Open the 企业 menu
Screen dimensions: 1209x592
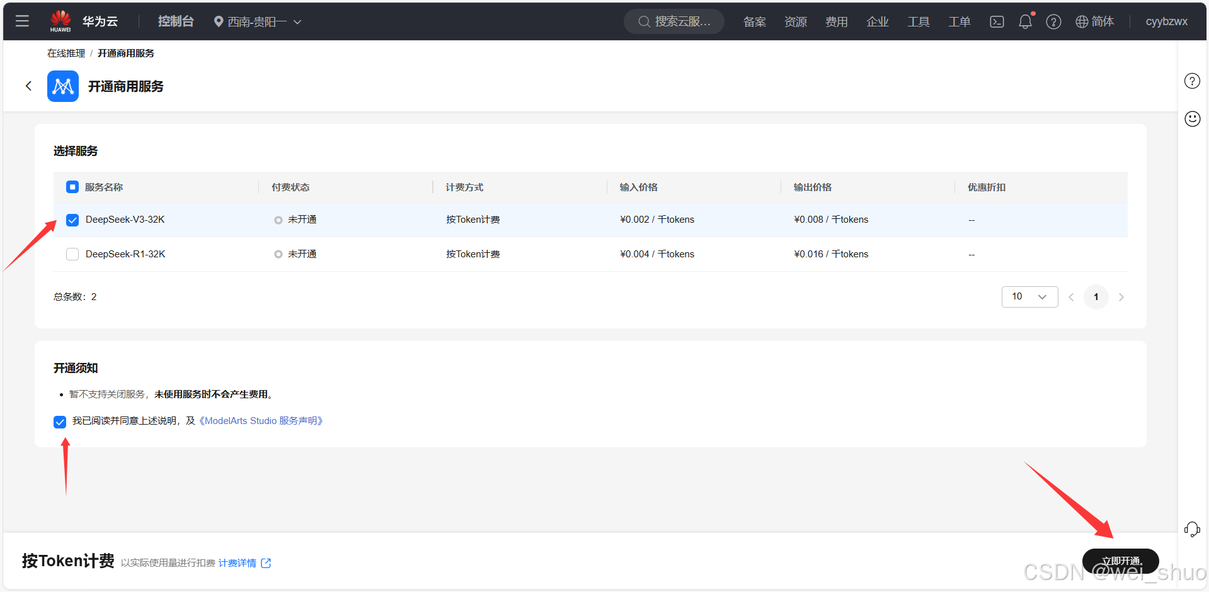pos(877,21)
